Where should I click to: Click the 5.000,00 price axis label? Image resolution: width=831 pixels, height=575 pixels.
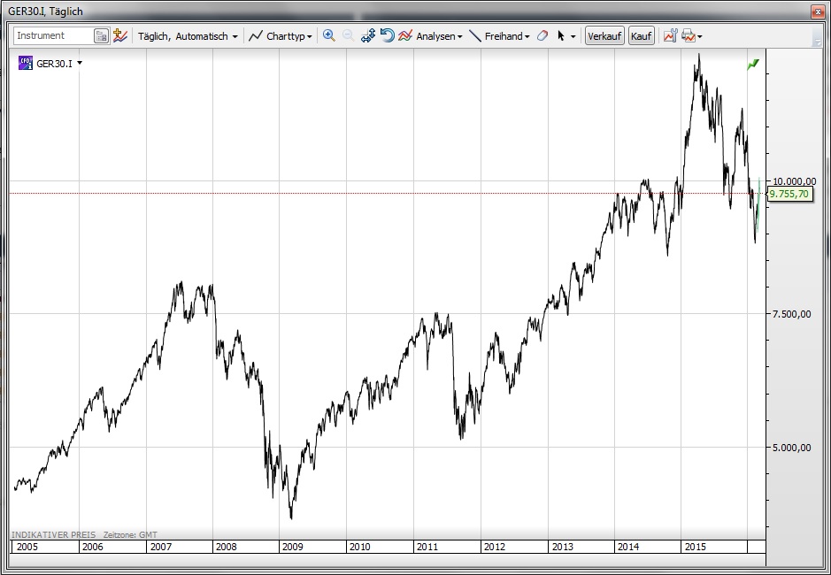point(791,448)
